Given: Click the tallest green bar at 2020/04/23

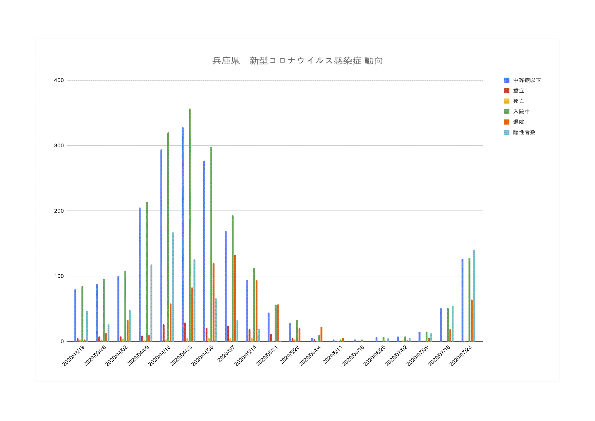Looking at the screenshot, I should click(190, 224).
